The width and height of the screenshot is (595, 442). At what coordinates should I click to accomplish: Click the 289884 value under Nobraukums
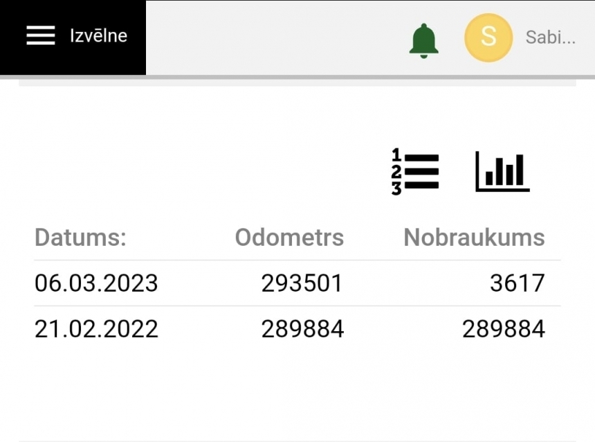click(503, 329)
